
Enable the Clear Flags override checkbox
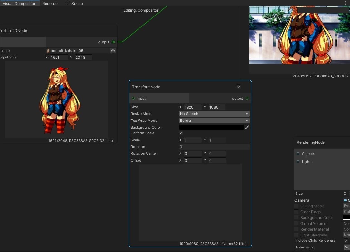(x=296, y=212)
